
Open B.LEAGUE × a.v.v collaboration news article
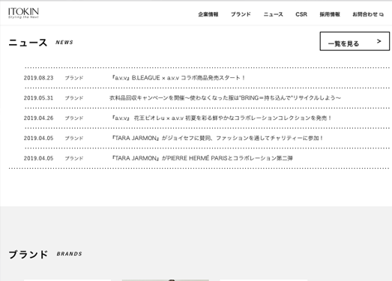point(178,78)
